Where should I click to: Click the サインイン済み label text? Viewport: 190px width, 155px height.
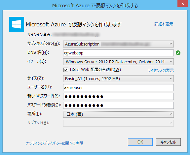[x=40, y=35]
